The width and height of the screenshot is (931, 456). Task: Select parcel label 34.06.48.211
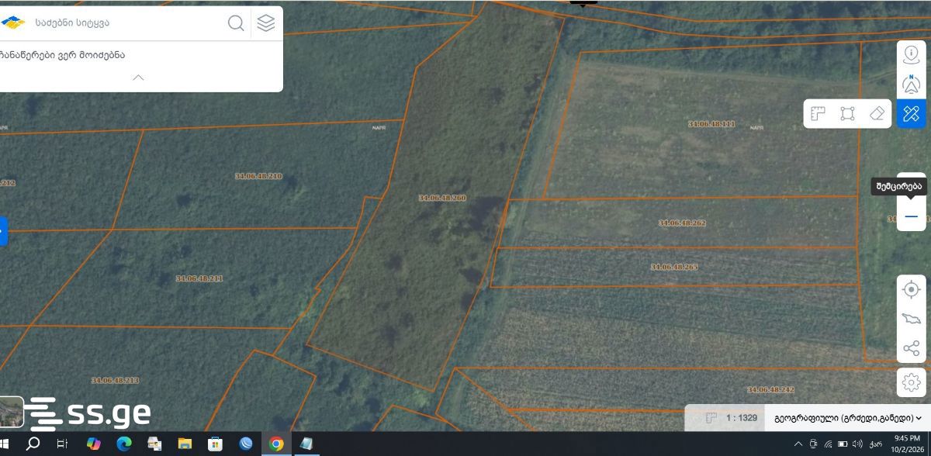[199, 278]
